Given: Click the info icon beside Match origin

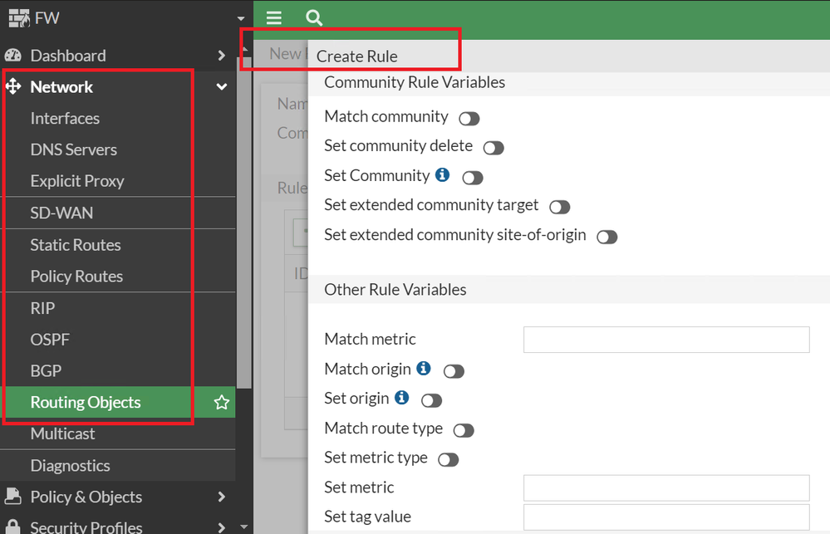Looking at the screenshot, I should (424, 368).
